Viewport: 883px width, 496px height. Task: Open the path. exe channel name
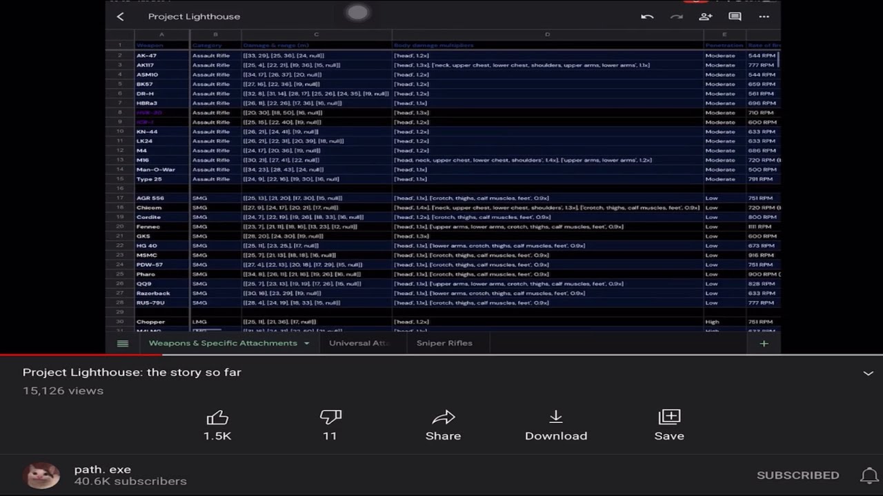(x=103, y=469)
